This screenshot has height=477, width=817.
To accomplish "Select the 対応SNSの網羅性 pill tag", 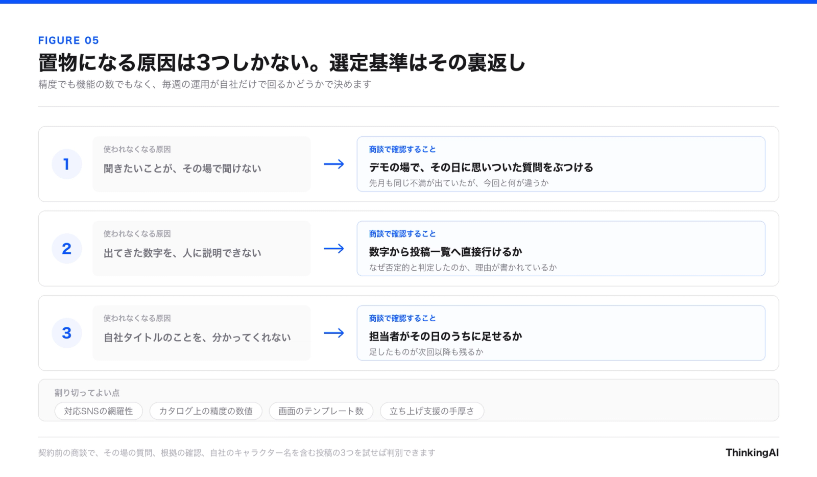I will point(99,411).
